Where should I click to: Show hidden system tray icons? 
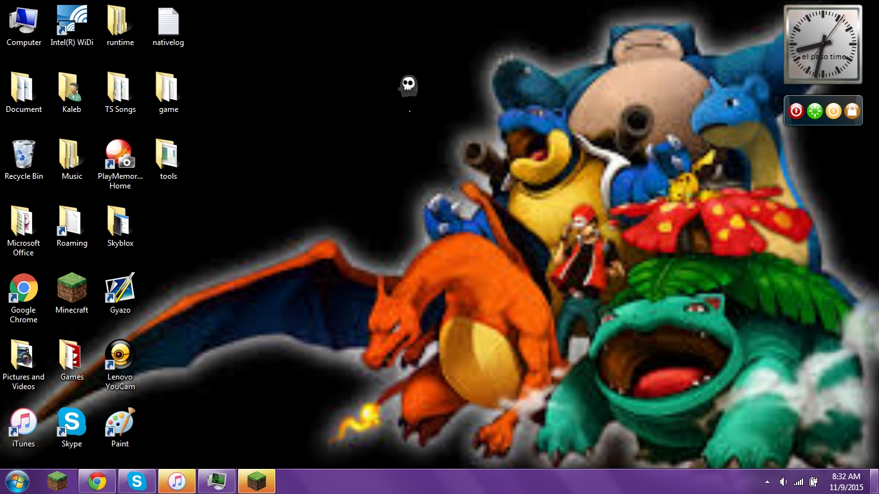click(x=767, y=482)
